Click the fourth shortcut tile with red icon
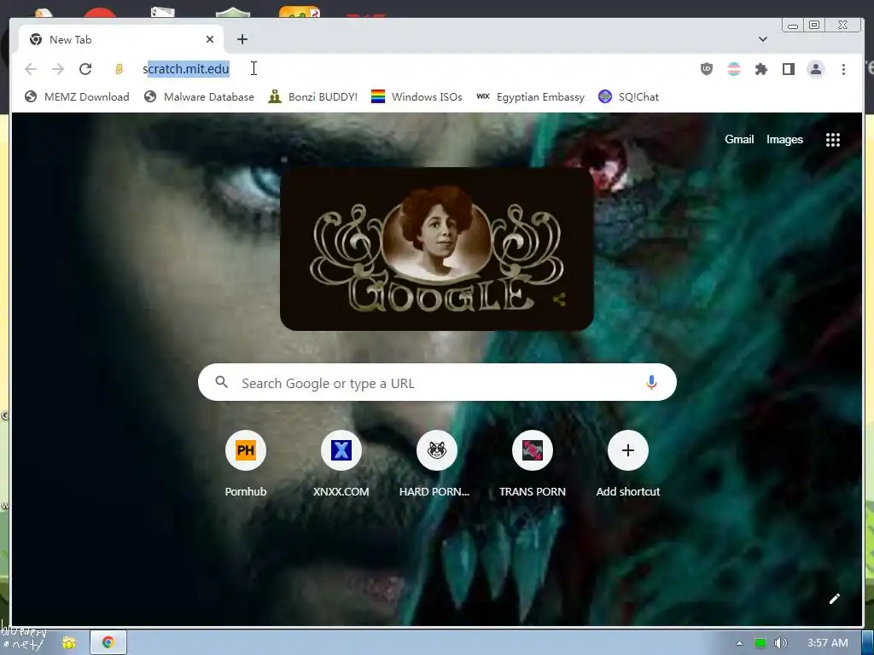The width and height of the screenshot is (874, 655). pyautogui.click(x=533, y=450)
